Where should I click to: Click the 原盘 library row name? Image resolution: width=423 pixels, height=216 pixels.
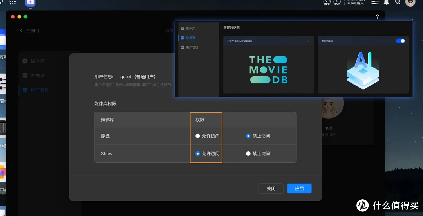coord(105,136)
